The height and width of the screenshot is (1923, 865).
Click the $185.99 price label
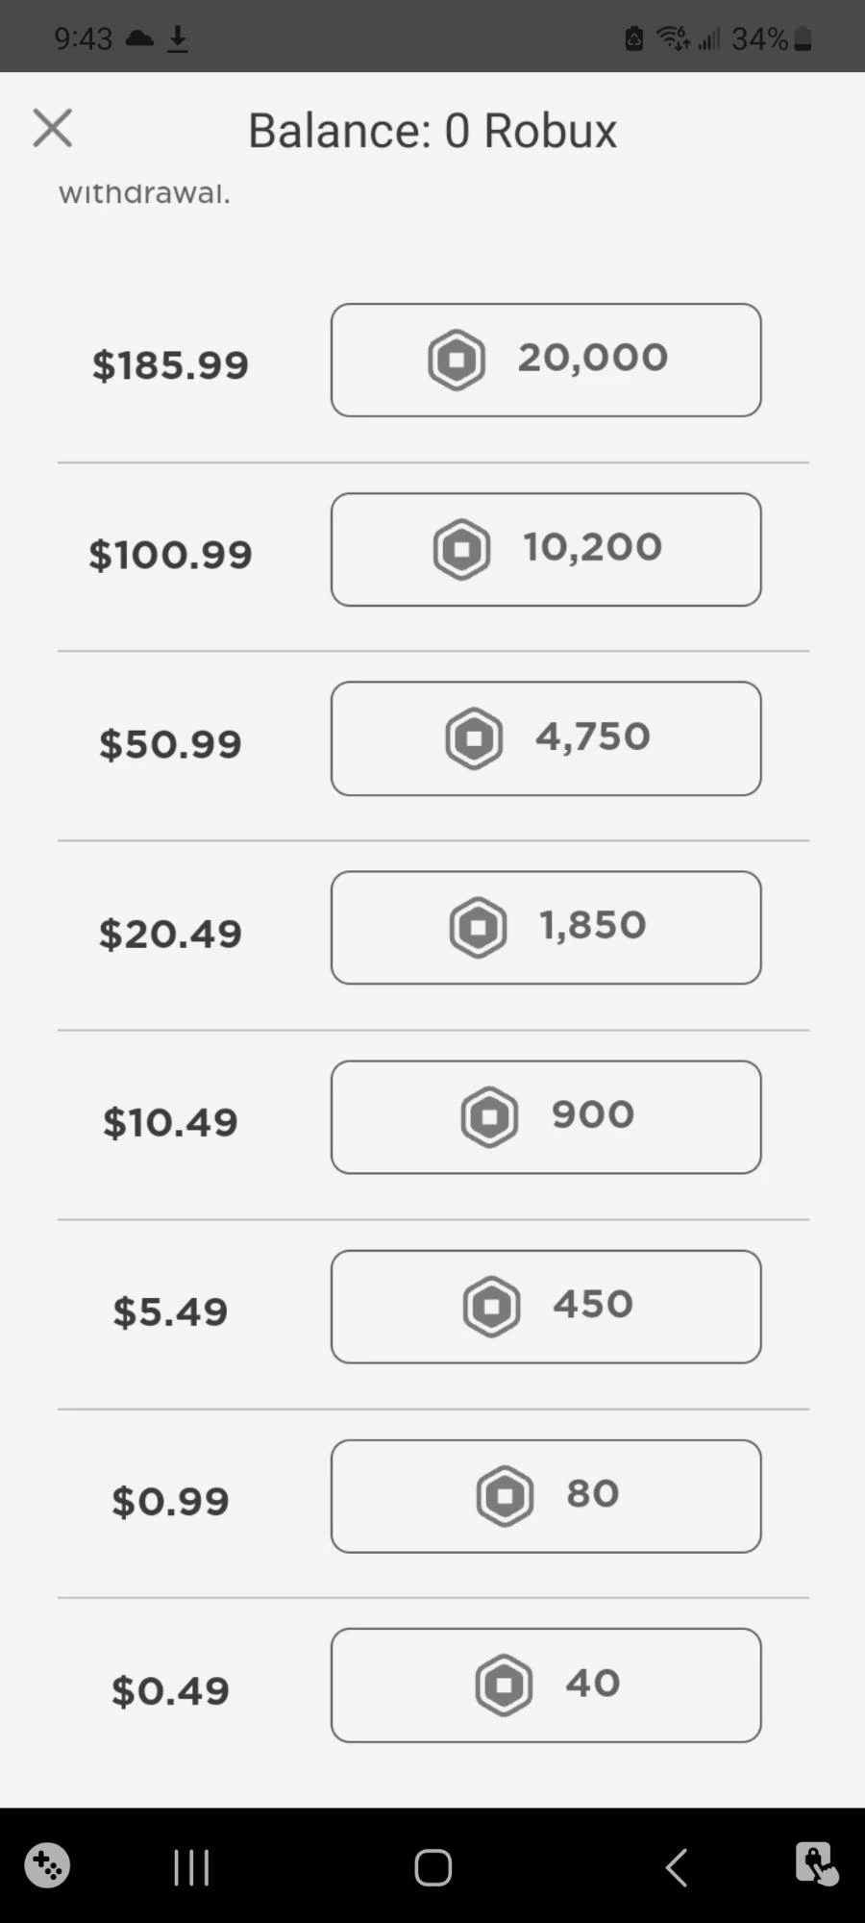[170, 365]
